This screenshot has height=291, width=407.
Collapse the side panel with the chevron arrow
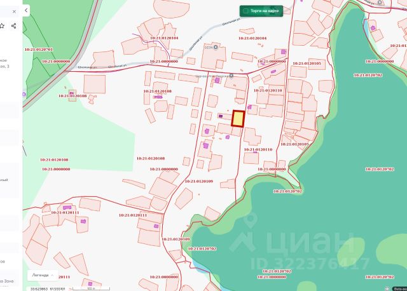click(26, 10)
